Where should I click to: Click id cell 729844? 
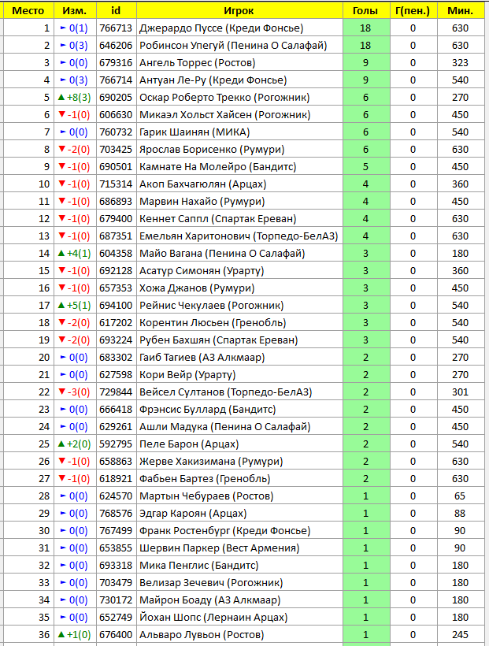[x=117, y=392]
